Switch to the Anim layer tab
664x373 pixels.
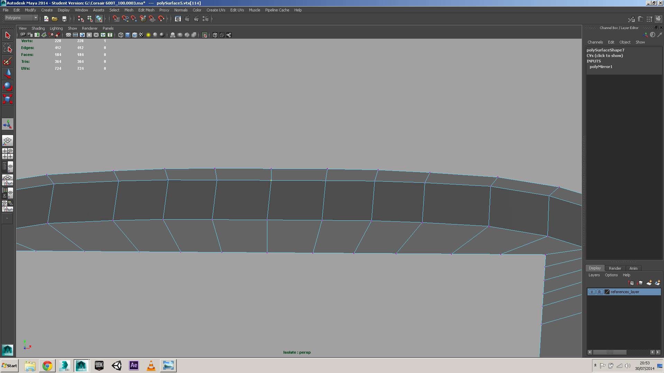(x=633, y=268)
